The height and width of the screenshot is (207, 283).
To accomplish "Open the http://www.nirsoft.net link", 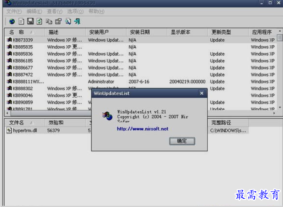I will (x=143, y=129).
